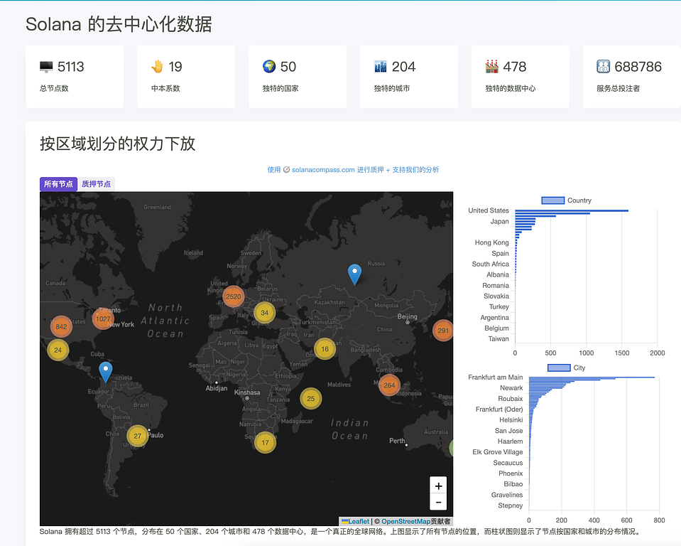
Task: Click the Frankfurt am Main city bar
Action: [x=591, y=378]
